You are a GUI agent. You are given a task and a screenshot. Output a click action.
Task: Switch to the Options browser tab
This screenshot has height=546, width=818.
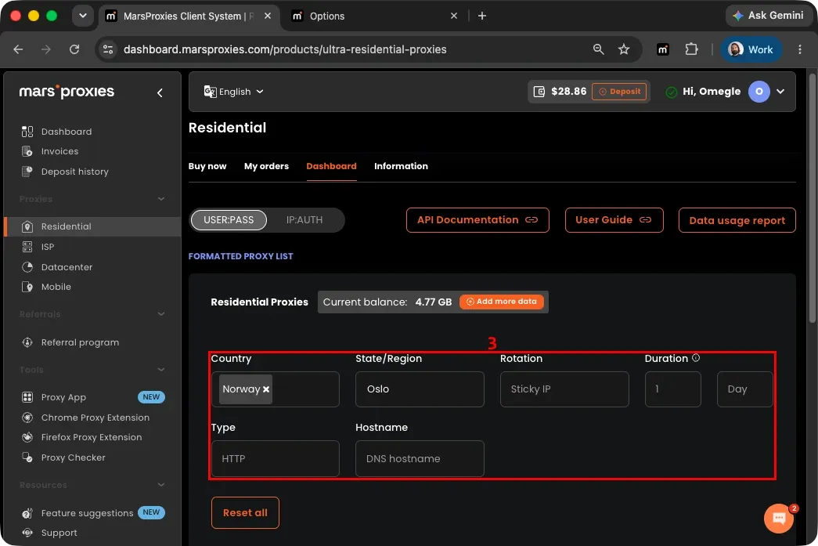pyautogui.click(x=373, y=16)
